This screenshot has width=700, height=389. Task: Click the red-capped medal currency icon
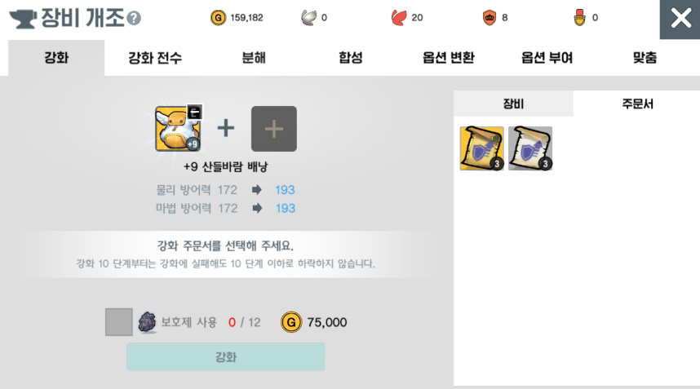(x=579, y=18)
